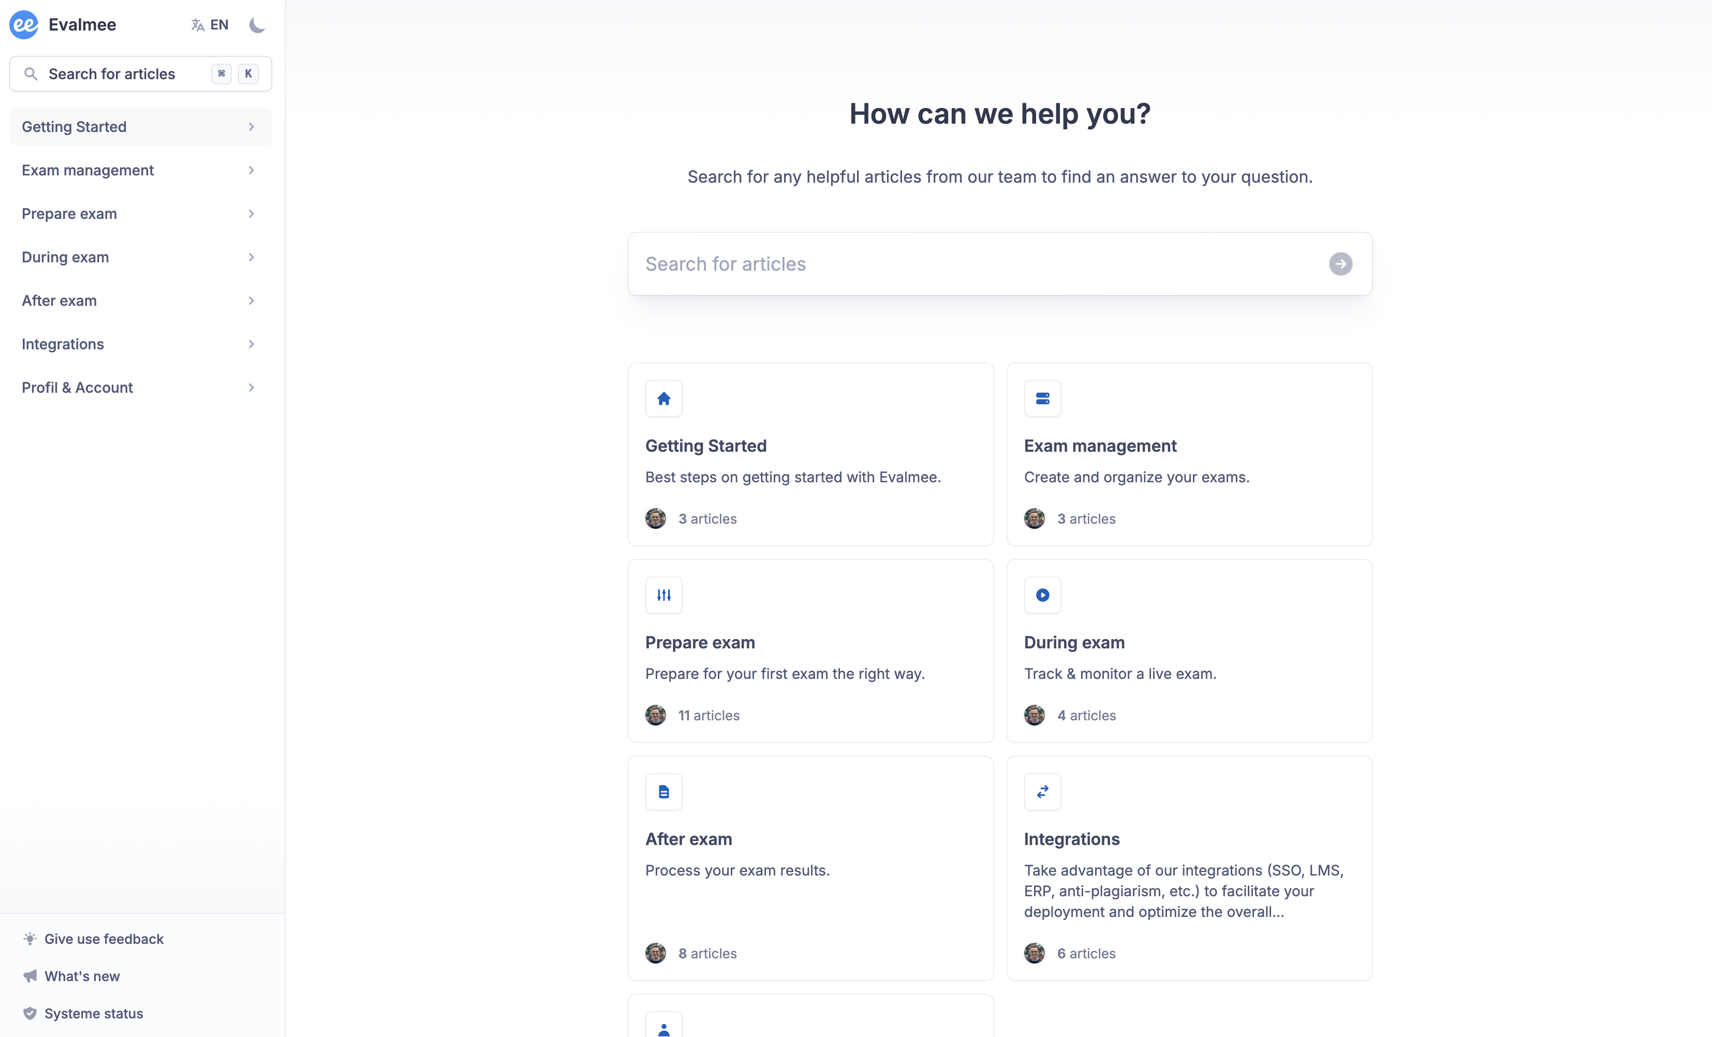Click the Evalmee logo icon

(24, 25)
